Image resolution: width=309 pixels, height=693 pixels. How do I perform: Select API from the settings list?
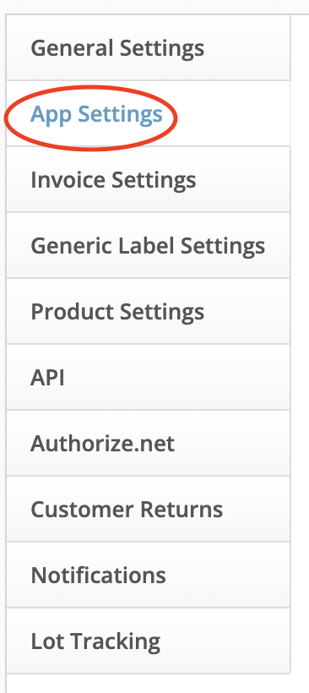[149, 377]
